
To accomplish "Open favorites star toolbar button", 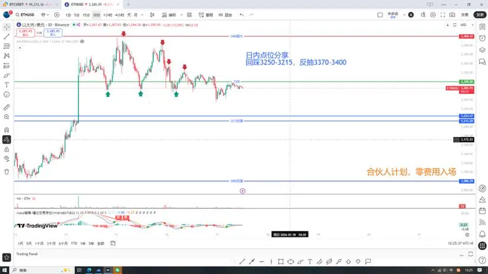I will pyautogui.click(x=6, y=257).
